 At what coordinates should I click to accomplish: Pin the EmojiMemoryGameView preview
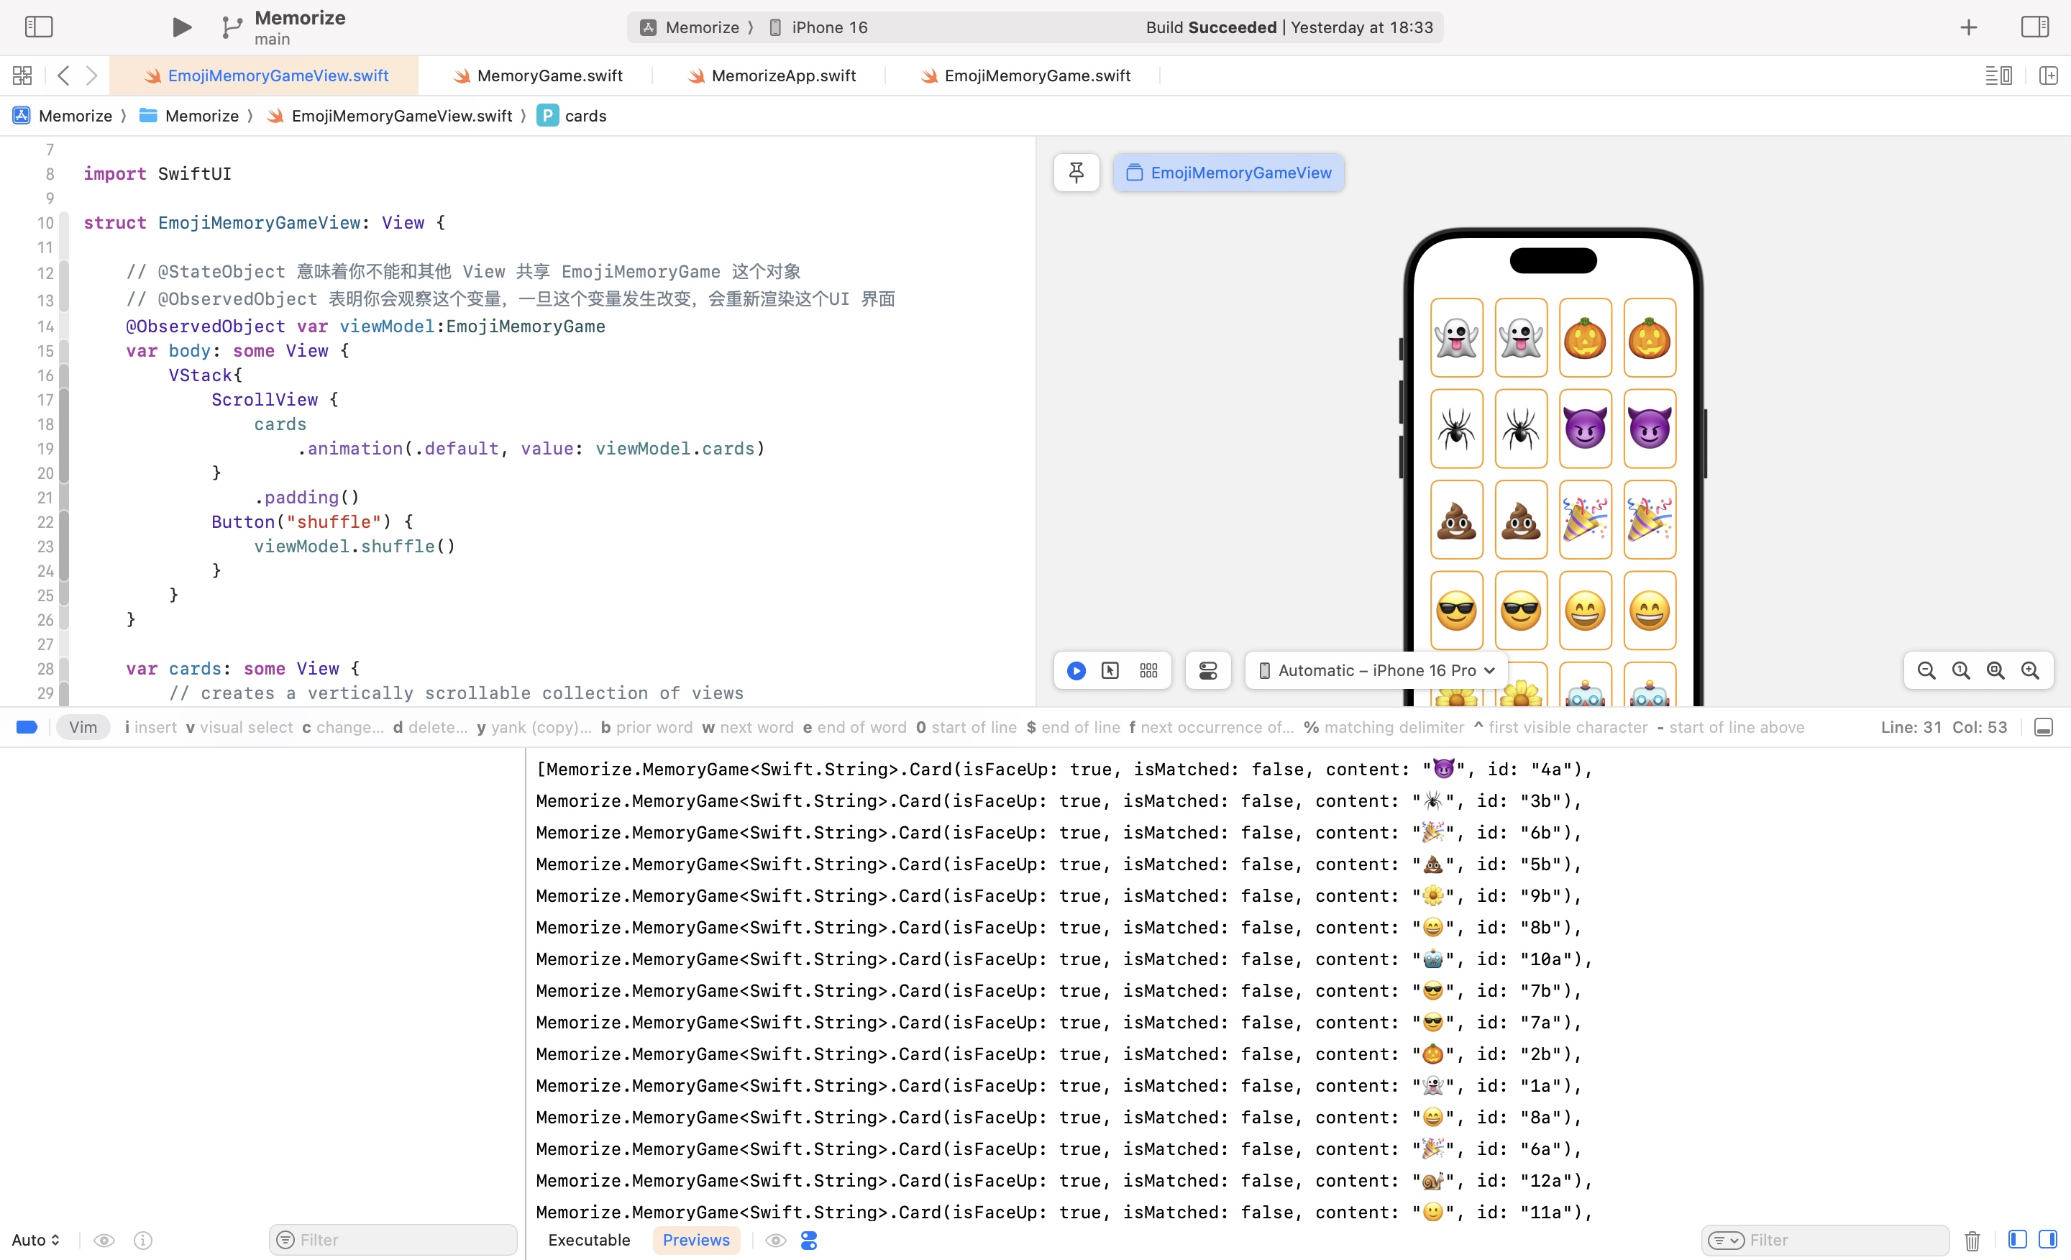click(x=1076, y=173)
